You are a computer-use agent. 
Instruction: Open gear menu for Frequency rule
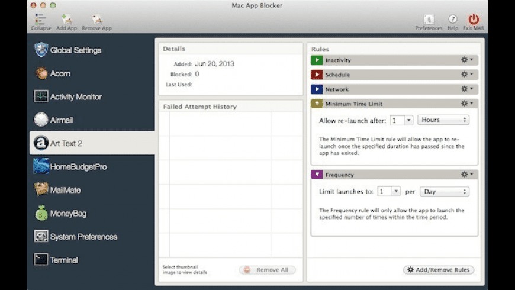466,175
